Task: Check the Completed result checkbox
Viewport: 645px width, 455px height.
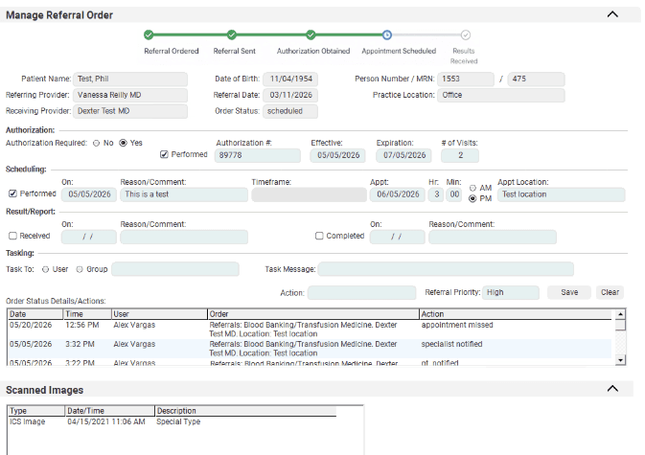Action: [x=319, y=236]
